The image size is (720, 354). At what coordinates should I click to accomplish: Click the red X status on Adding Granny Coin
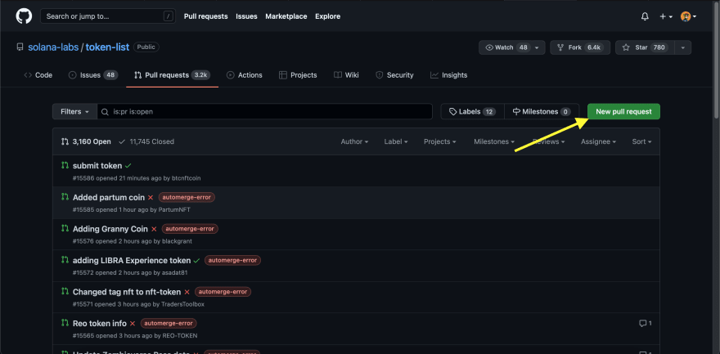click(154, 229)
